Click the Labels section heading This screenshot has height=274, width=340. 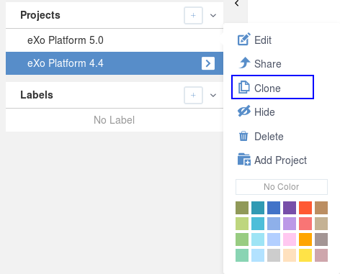[x=37, y=95]
